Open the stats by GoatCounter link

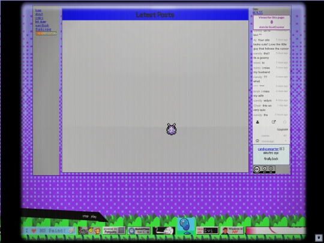pos(272,27)
